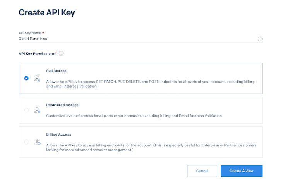Click the Billing Access user-dollar icon

(x=37, y=142)
